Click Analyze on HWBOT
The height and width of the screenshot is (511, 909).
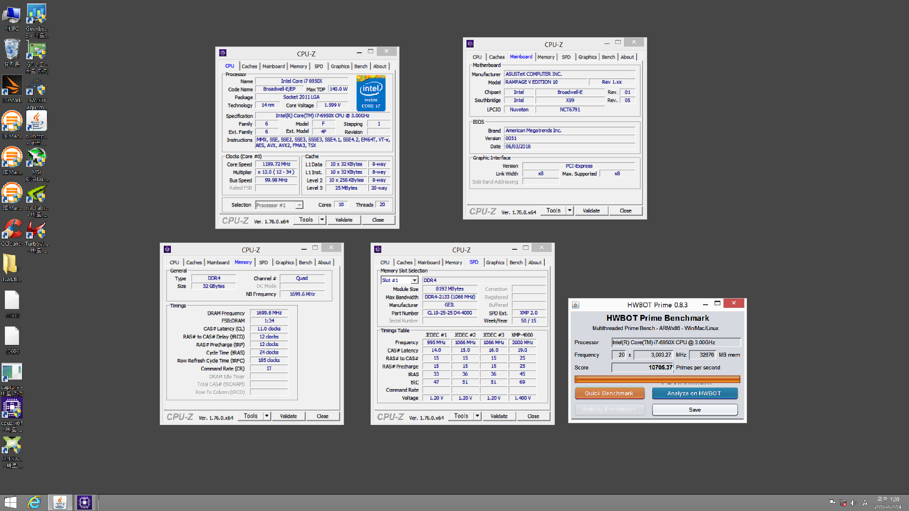(694, 393)
